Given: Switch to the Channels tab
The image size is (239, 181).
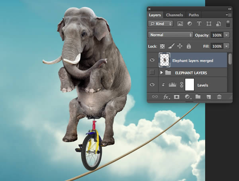Looking at the screenshot, I should tap(174, 15).
